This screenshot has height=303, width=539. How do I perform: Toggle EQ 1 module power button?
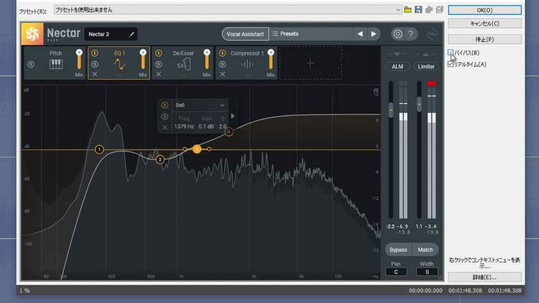tap(95, 53)
